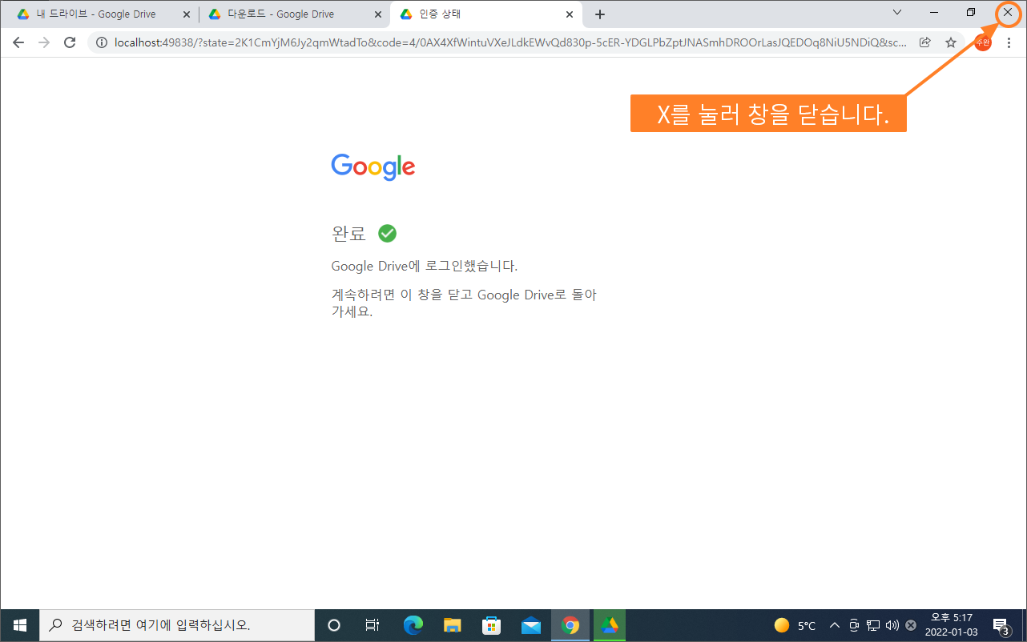Screen dimensions: 1027x642
Task: Open File Explorer from taskbar
Action: [452, 625]
